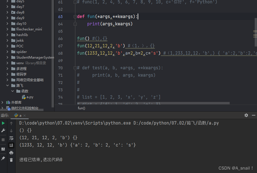257x173 pixels.
Task: Toggle scroll to end of output
Action: click(11, 145)
